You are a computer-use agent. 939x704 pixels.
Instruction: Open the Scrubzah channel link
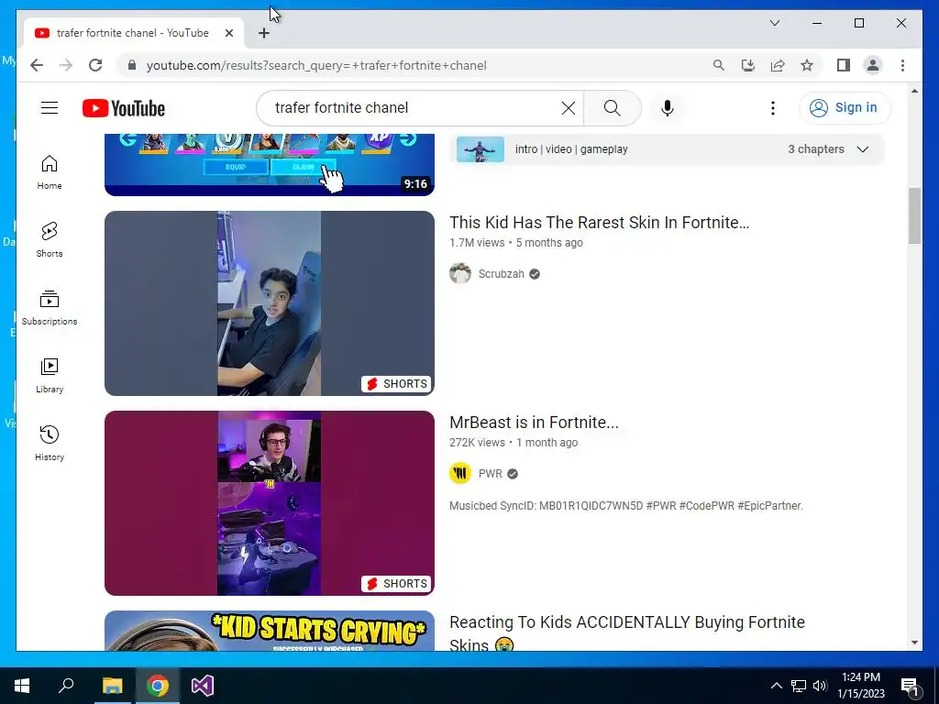[x=502, y=273]
